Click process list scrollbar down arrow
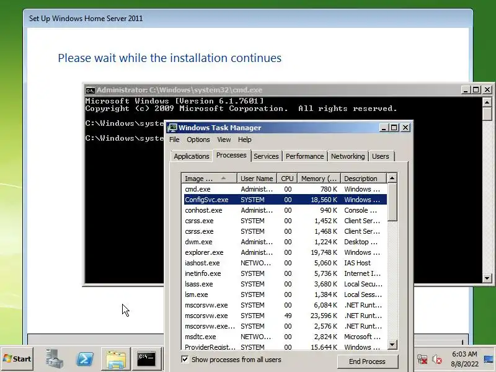The height and width of the screenshot is (372, 496). 392,345
